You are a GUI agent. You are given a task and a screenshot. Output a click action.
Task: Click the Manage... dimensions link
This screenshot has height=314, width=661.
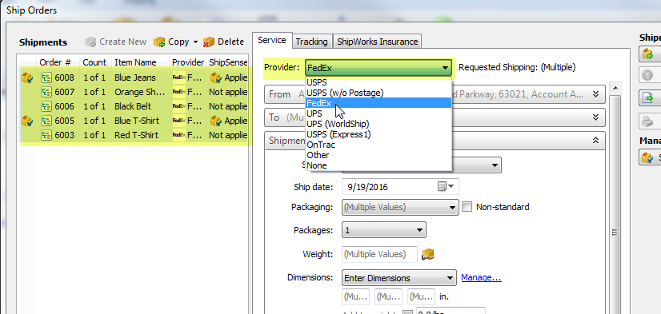click(481, 278)
